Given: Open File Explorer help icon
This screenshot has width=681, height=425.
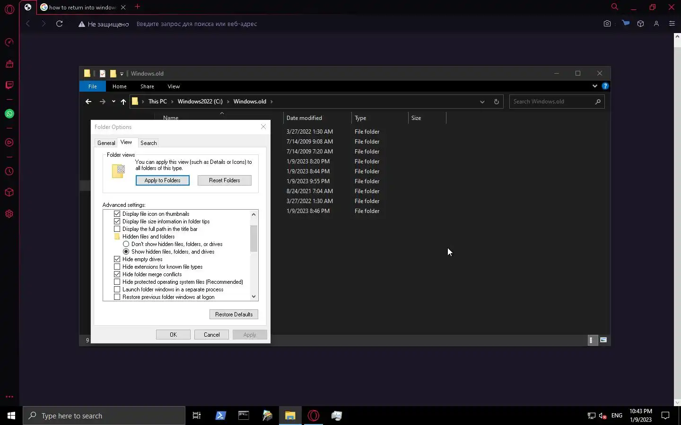Looking at the screenshot, I should pyautogui.click(x=605, y=86).
